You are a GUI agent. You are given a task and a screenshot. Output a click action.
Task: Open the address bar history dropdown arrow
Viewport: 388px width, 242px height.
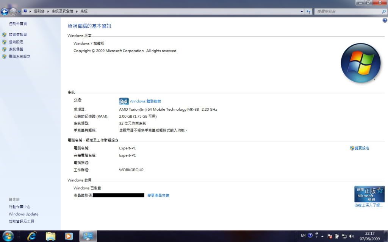coord(302,11)
